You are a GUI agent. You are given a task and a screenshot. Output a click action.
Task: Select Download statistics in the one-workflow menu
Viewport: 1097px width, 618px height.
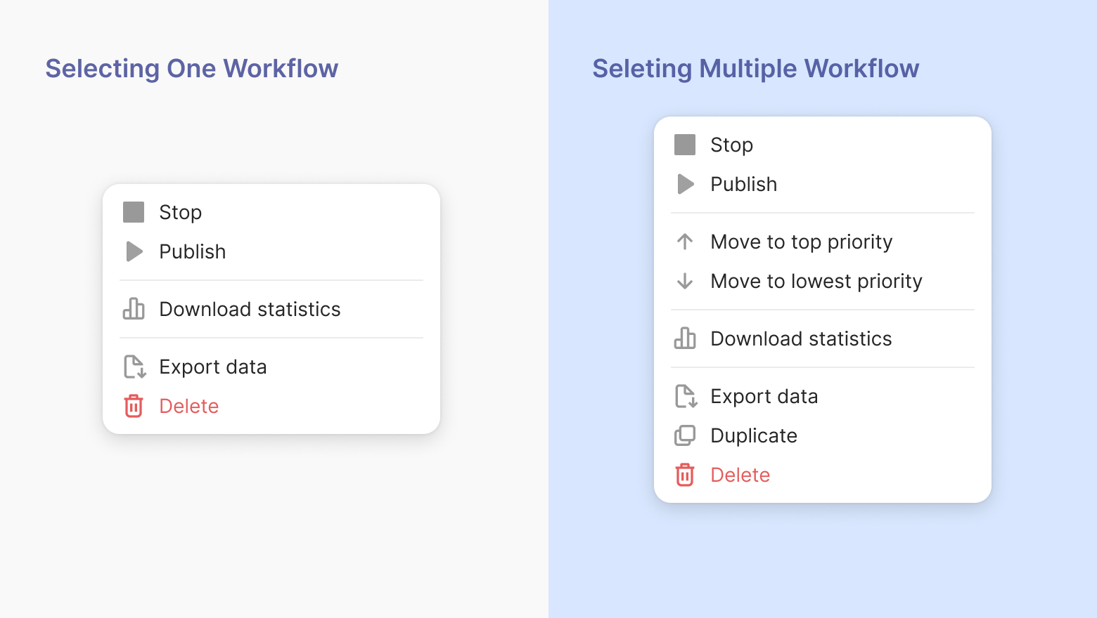(x=250, y=309)
